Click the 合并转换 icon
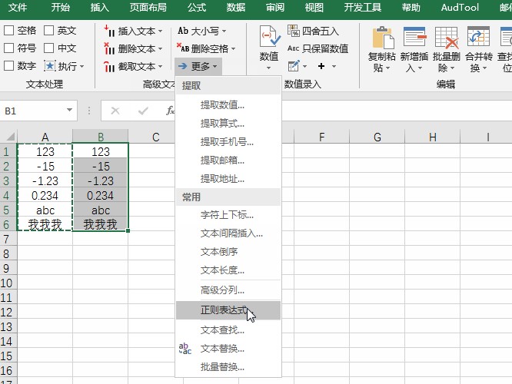 click(478, 37)
